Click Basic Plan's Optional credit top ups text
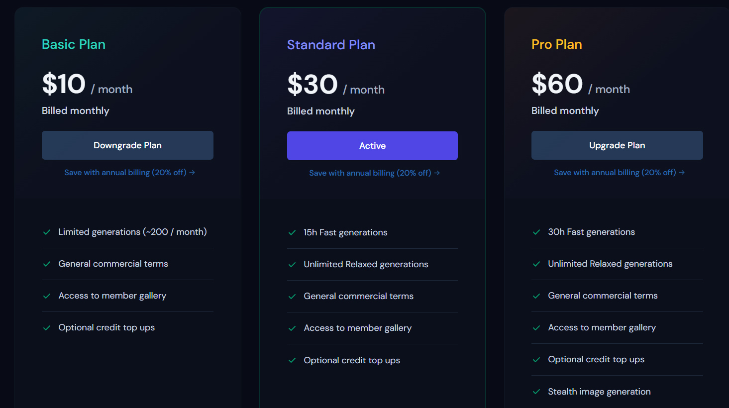This screenshot has height=408, width=729. coord(106,327)
